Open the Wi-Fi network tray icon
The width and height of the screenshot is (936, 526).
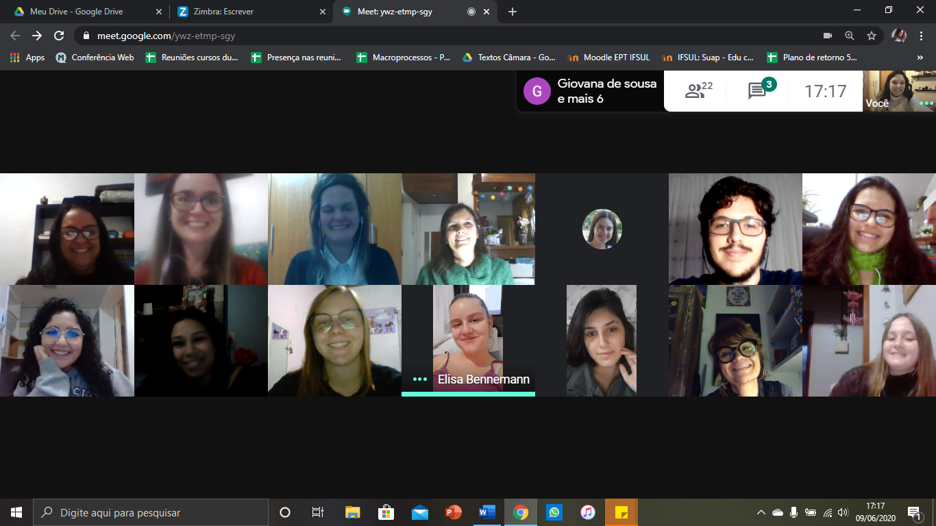tap(827, 512)
